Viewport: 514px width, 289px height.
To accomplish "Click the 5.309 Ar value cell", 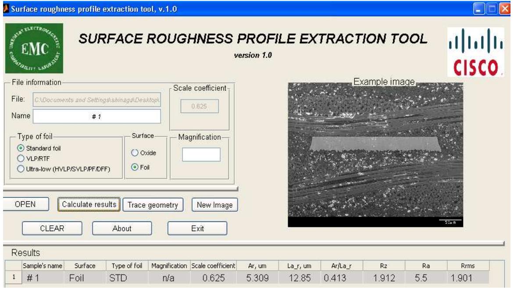I will (x=257, y=278).
